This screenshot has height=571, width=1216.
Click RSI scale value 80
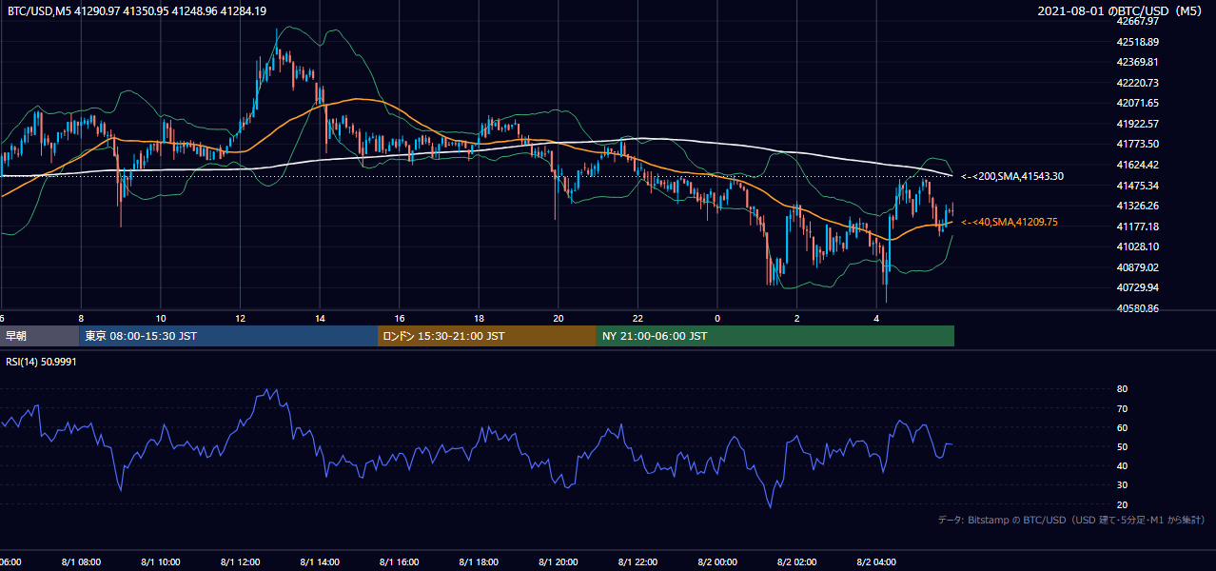pos(1123,389)
